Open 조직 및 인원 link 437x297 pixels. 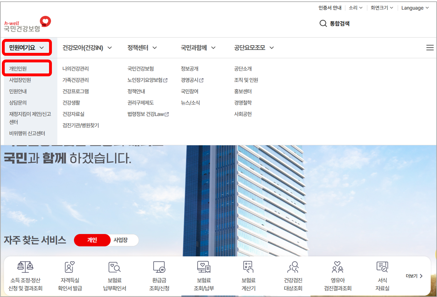[x=246, y=80]
